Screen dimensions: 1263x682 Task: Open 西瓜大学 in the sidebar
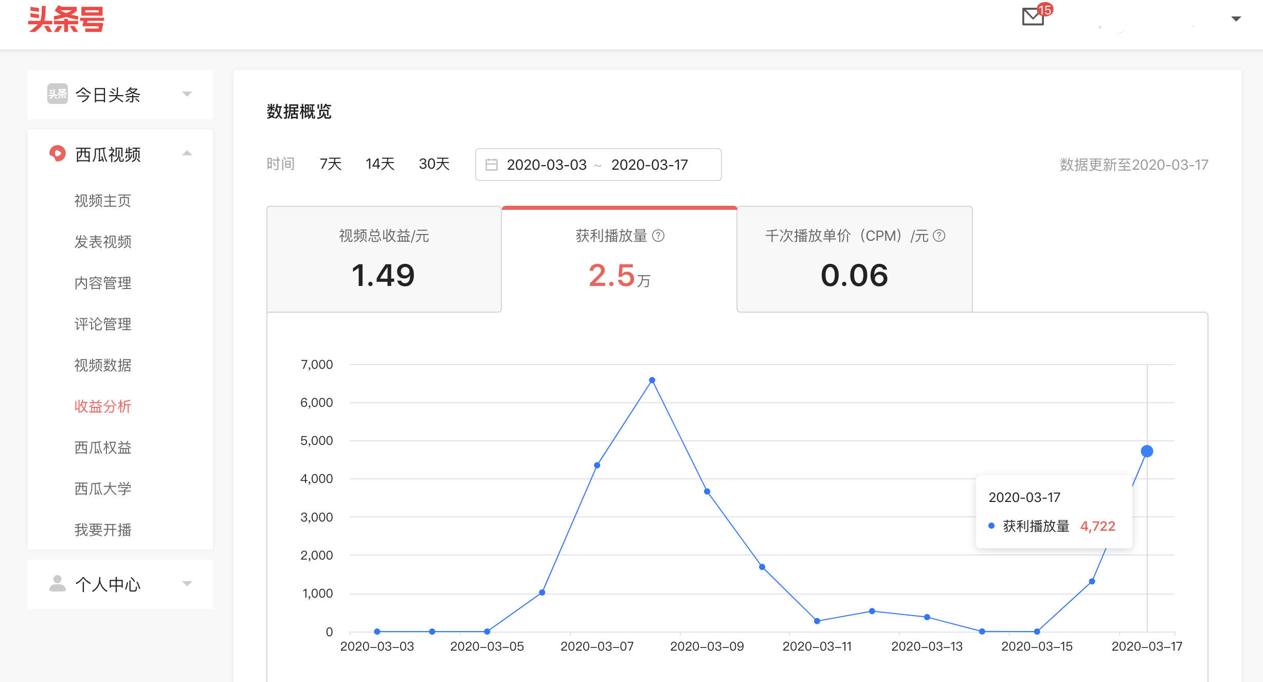pos(103,489)
